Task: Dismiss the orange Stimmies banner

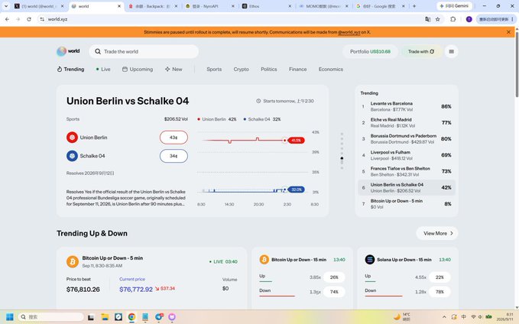Action: point(508,32)
